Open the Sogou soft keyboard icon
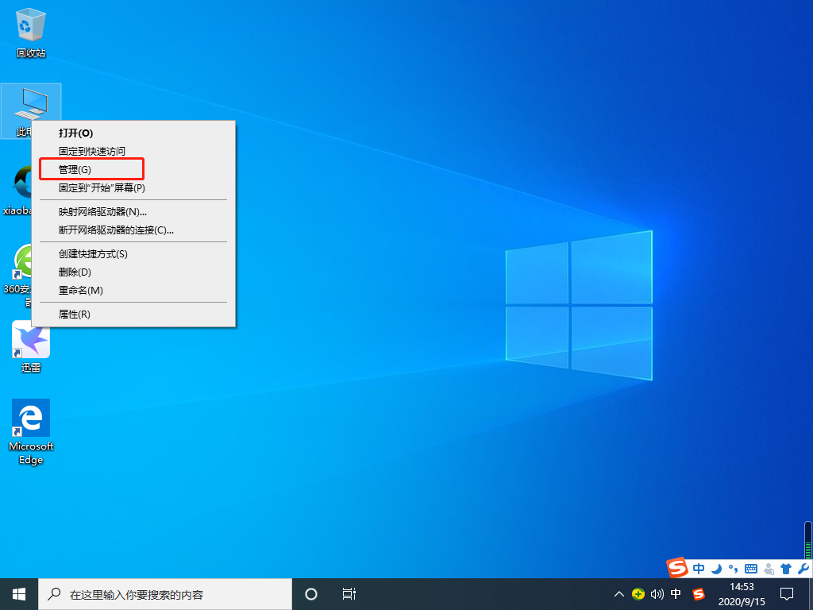813x610 pixels. (750, 569)
